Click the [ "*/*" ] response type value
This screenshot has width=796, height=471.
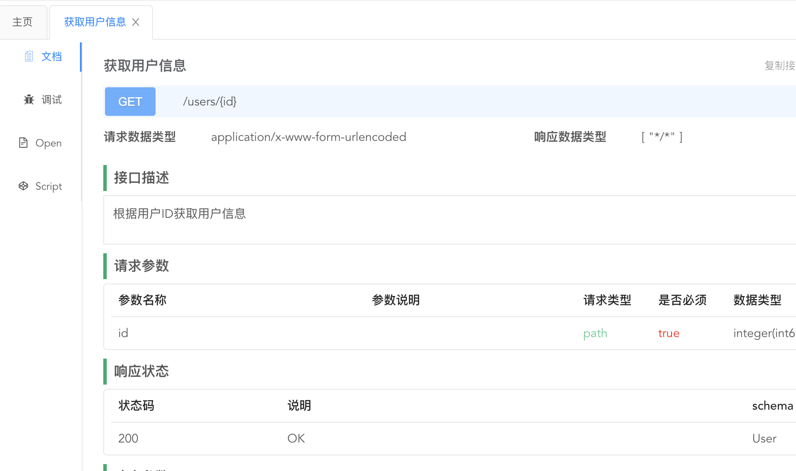(662, 137)
